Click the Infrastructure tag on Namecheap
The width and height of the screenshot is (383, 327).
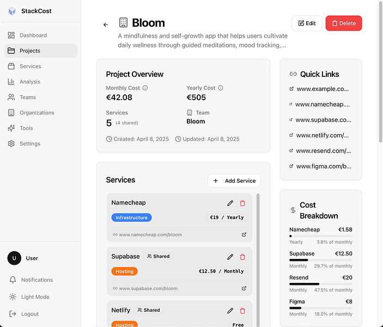click(132, 217)
